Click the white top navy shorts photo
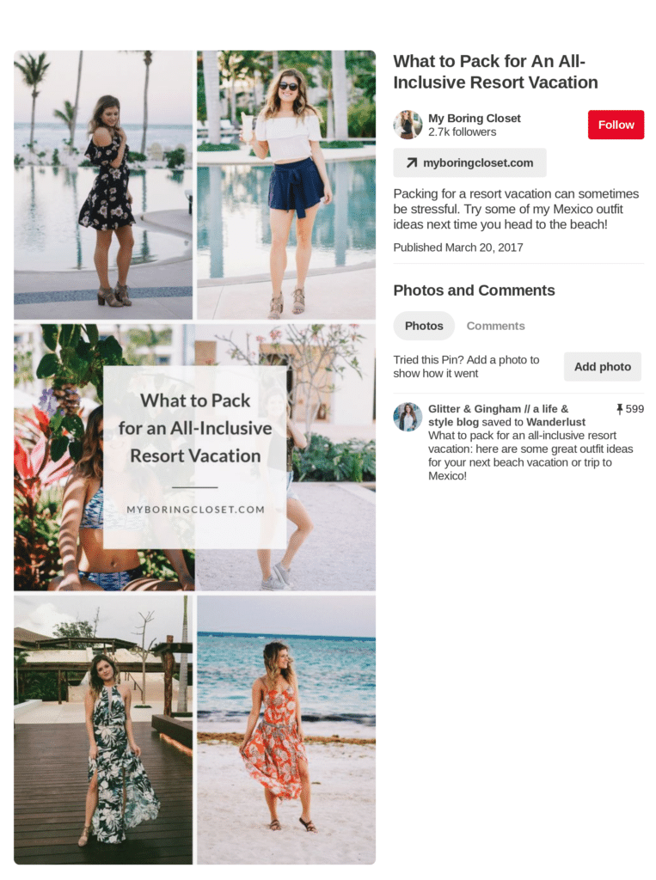 (286, 185)
